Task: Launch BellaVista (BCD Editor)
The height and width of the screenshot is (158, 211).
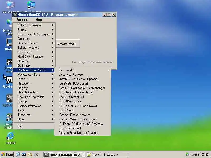Action: [x=83, y=83]
